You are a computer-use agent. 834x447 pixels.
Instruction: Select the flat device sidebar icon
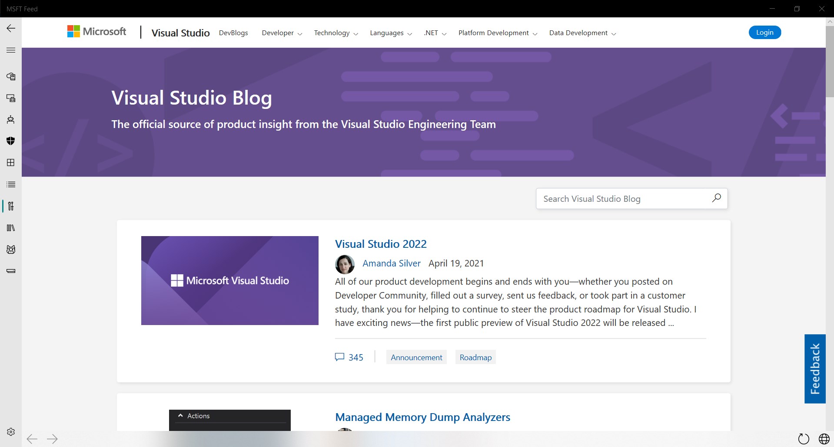click(x=11, y=271)
